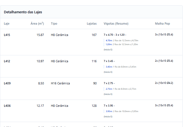Click the Tipo column header
Viewport: 183px width, 127px height.
click(54, 24)
